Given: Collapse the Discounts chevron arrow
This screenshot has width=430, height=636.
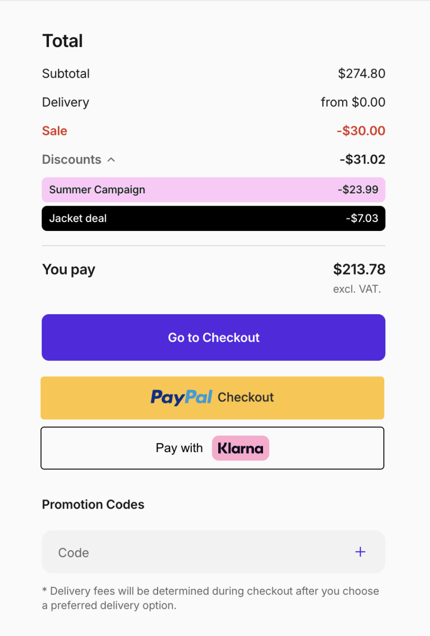Looking at the screenshot, I should coord(111,160).
